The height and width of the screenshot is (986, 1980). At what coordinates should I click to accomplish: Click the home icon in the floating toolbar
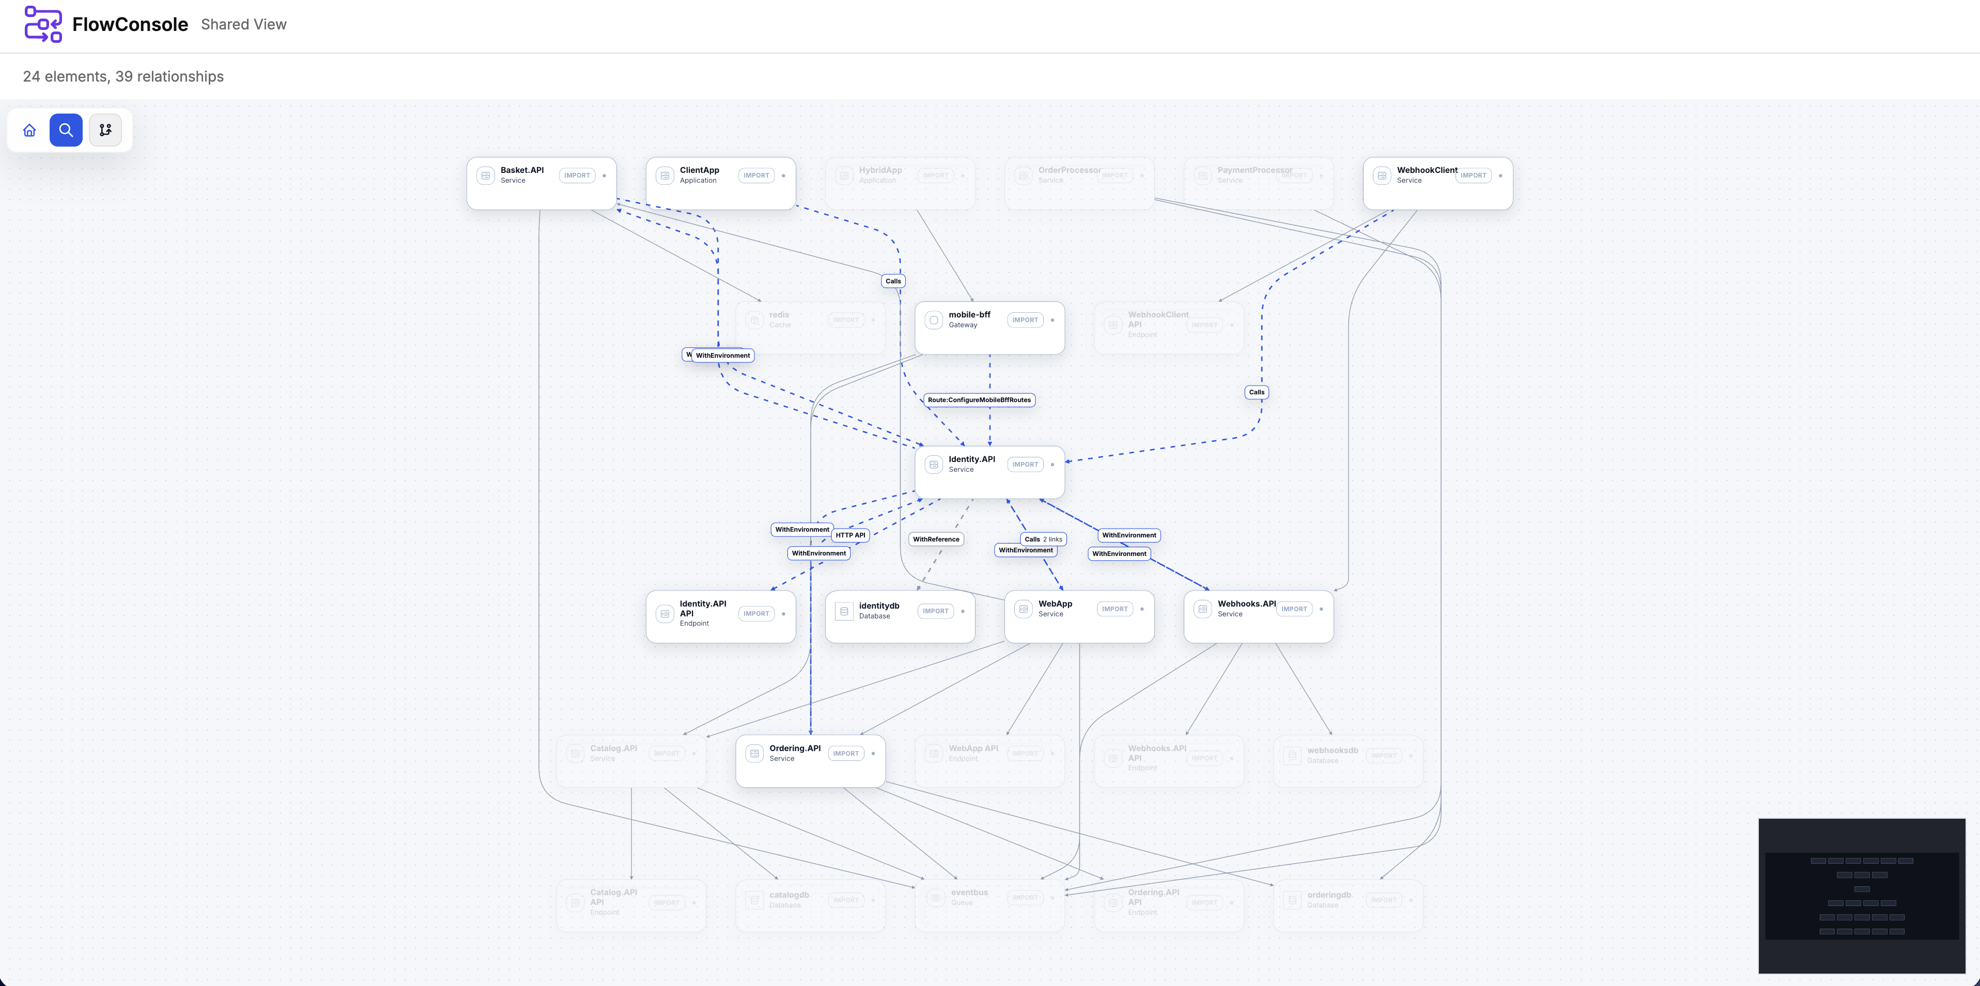coord(29,130)
